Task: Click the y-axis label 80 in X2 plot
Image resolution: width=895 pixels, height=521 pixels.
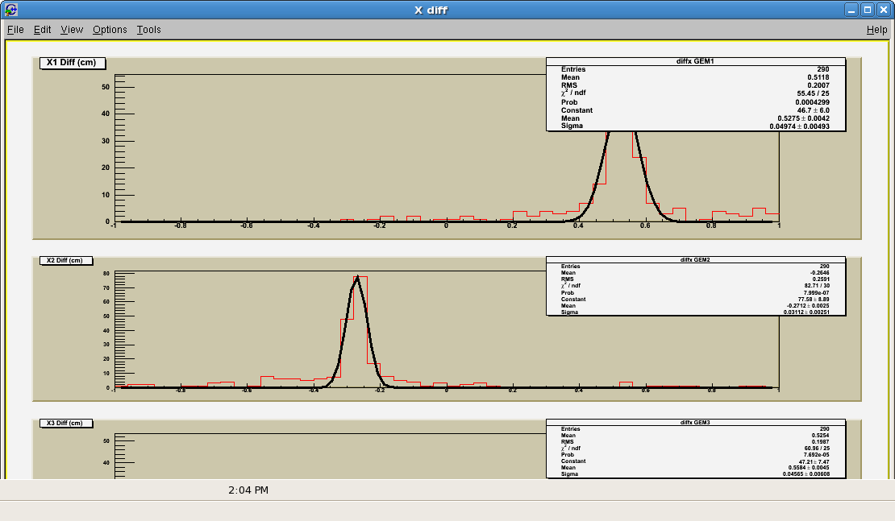Action: [x=106, y=274]
